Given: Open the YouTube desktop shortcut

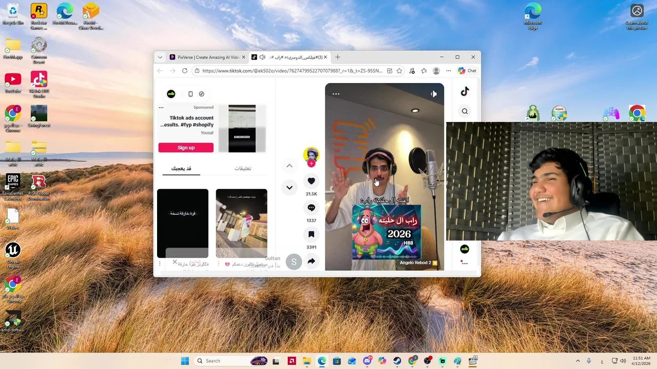Looking at the screenshot, I should tap(13, 83).
